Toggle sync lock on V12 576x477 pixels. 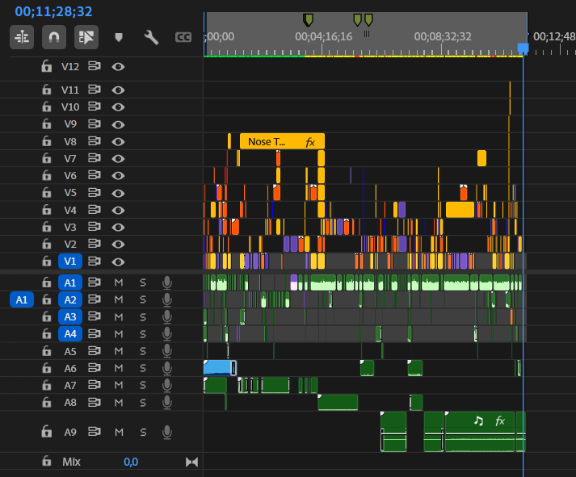(x=95, y=66)
